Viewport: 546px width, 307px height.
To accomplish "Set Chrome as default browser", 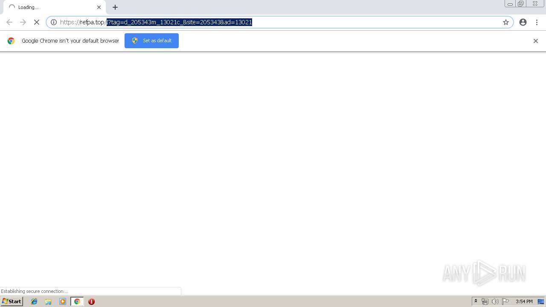I will click(x=151, y=41).
